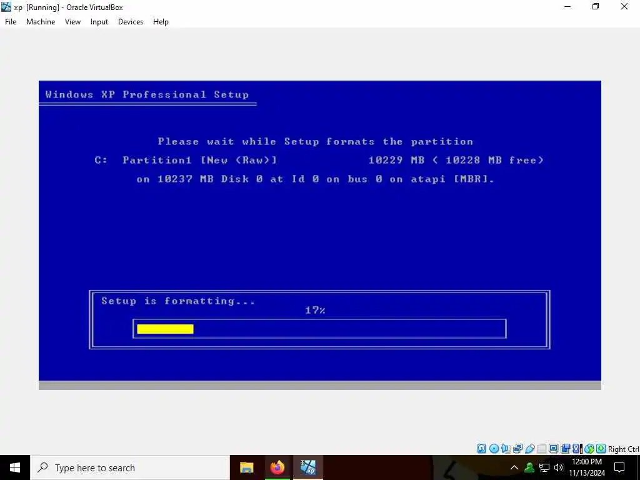Click the USB devices indicator icon

click(x=530, y=449)
